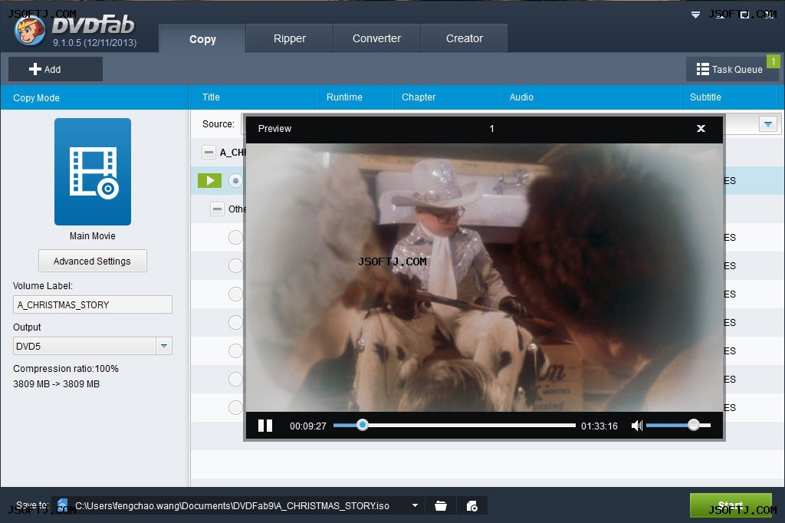Viewport: 785px width, 523px height.
Task: Select the third radio button under Other titles
Action: click(x=235, y=294)
